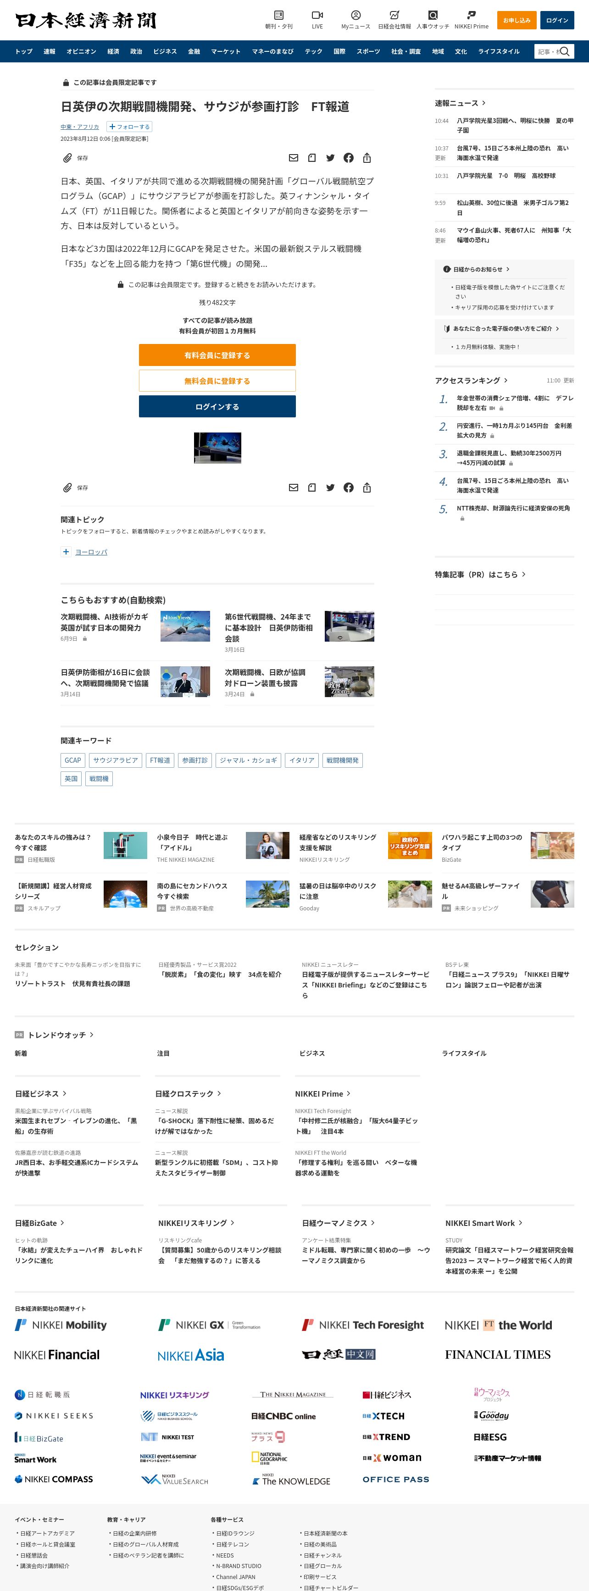
Task: Open the NIKKEI Prime icon
Action: (471, 15)
